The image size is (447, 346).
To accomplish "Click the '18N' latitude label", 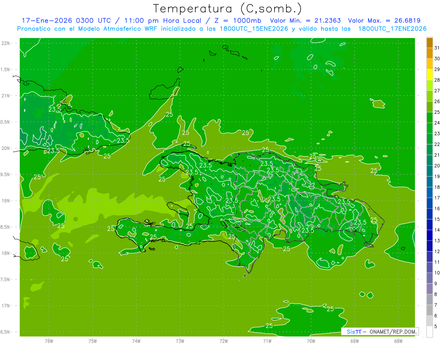I will point(6,253).
